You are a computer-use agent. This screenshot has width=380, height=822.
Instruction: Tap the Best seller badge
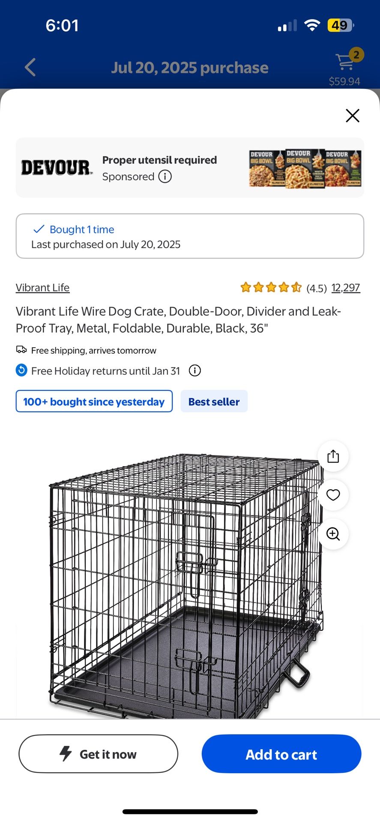(x=214, y=401)
